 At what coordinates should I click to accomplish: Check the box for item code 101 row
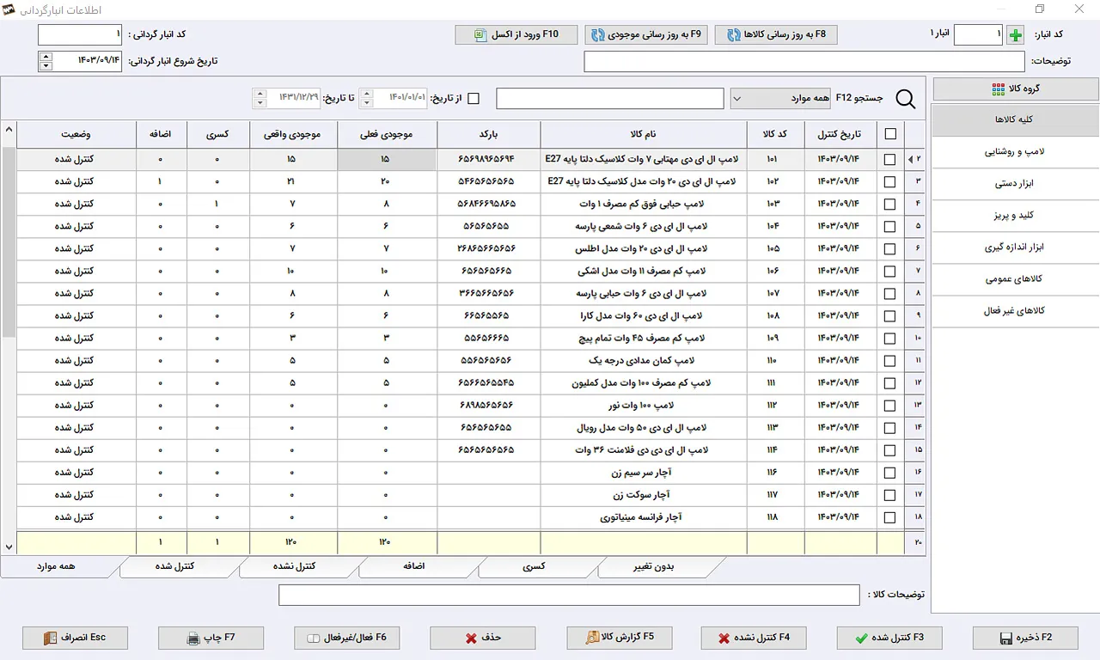(x=889, y=160)
